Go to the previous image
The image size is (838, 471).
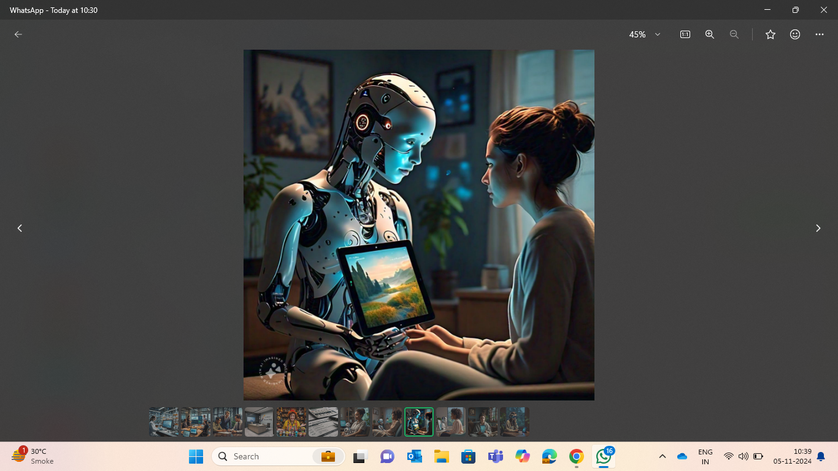pyautogui.click(x=20, y=228)
